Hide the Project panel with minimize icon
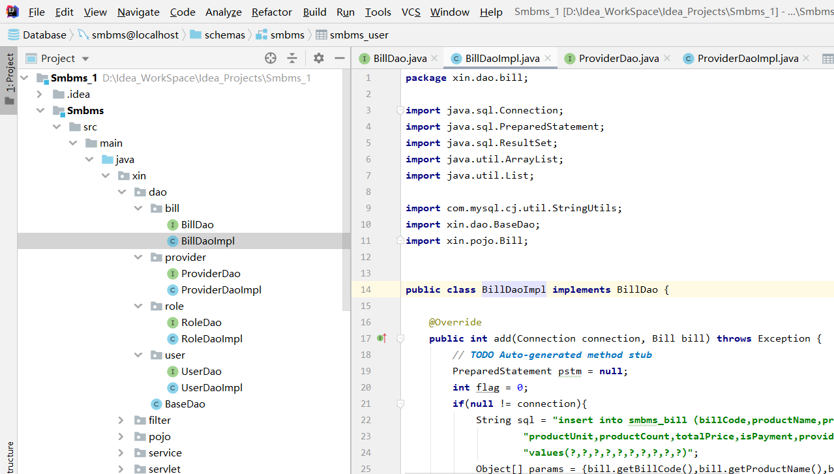 pyautogui.click(x=339, y=58)
